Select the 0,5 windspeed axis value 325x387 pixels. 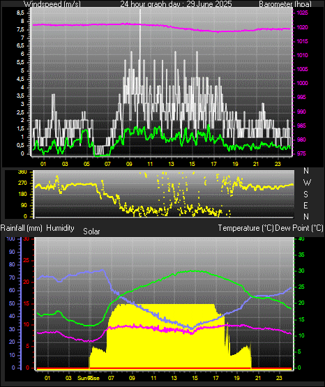(x=20, y=146)
